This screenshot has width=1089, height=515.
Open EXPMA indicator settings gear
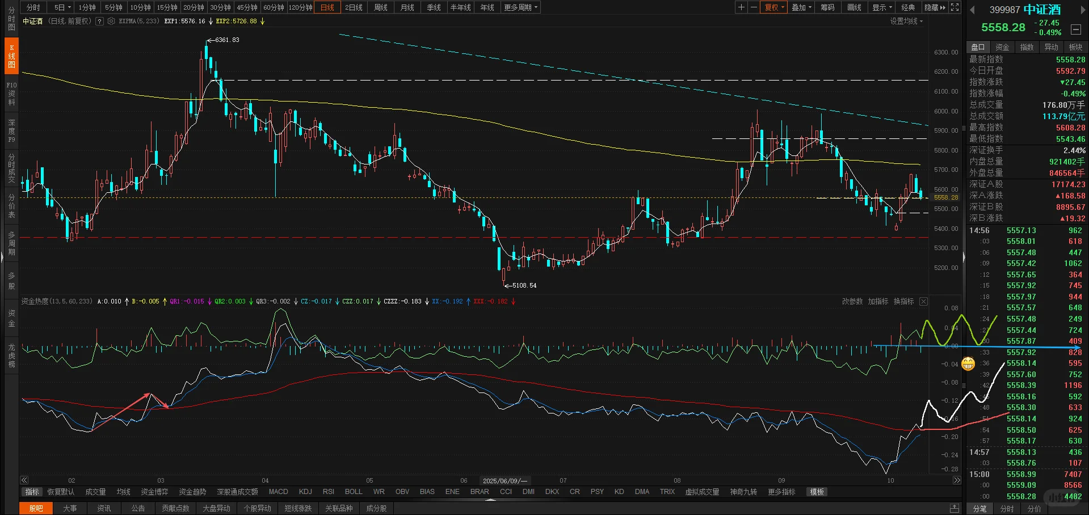[111, 21]
